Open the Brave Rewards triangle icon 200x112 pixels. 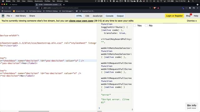(x=158, y=8)
